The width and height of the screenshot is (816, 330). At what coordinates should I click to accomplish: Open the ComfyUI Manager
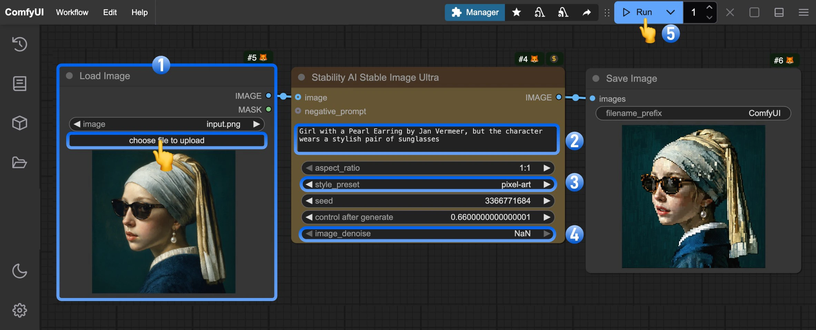pyautogui.click(x=475, y=12)
